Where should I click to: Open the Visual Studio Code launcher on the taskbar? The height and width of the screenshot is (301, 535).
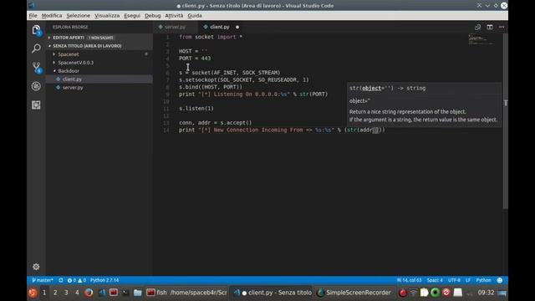point(102,293)
